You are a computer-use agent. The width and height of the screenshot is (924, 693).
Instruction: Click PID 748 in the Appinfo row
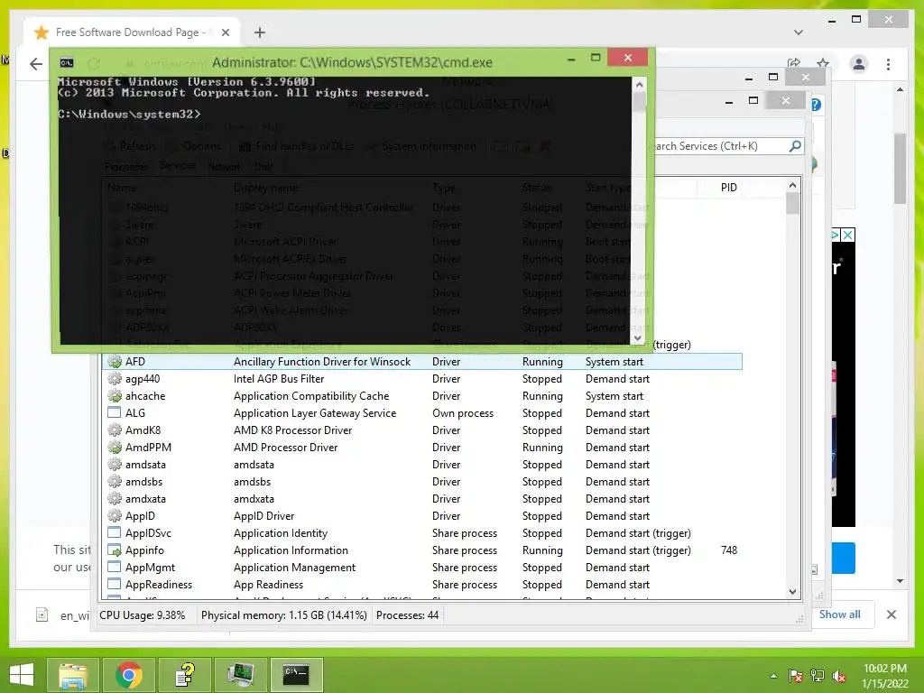(x=729, y=550)
